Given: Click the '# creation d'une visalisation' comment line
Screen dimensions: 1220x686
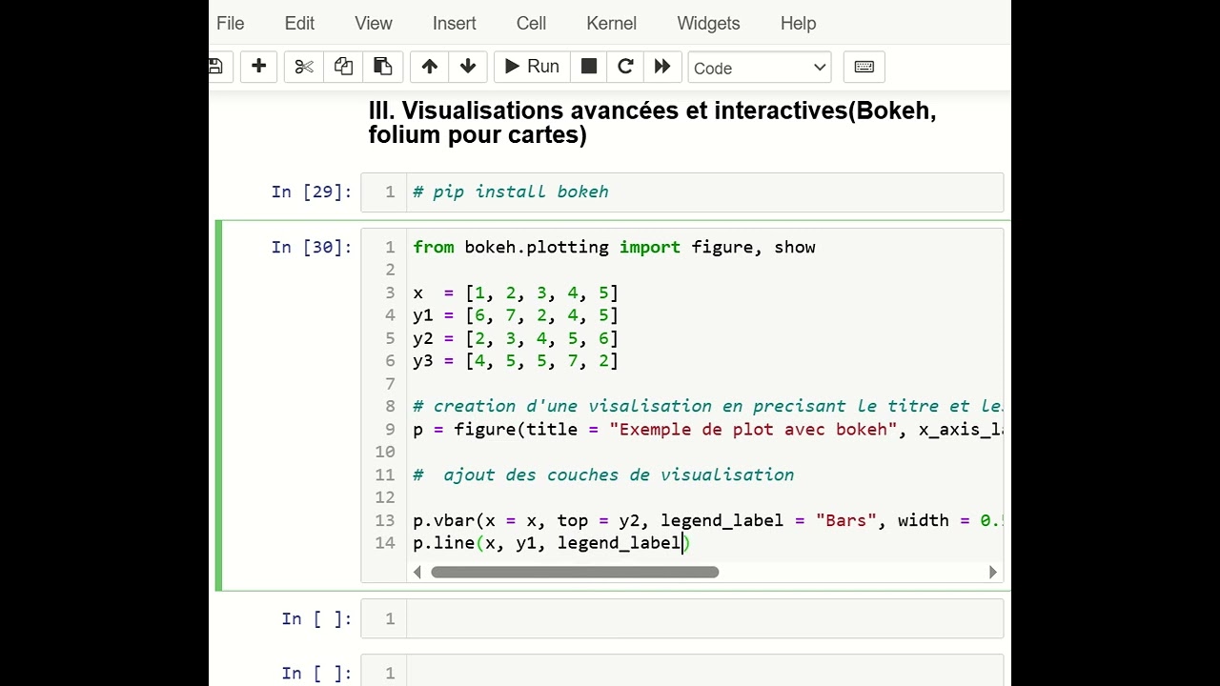Looking at the screenshot, I should 707,406.
